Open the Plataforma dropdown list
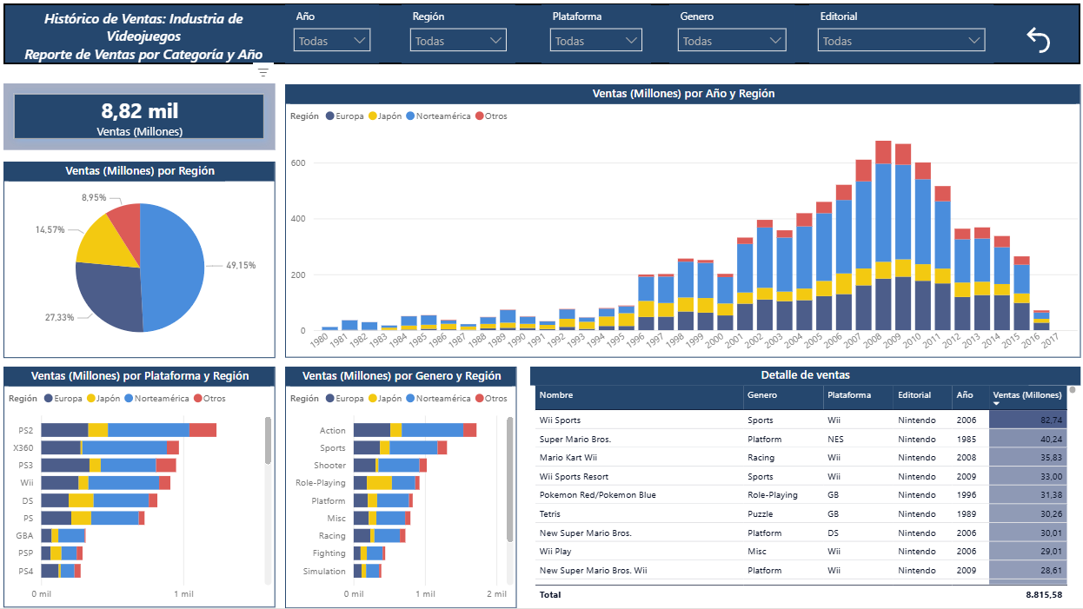1083x609 pixels. (x=596, y=40)
